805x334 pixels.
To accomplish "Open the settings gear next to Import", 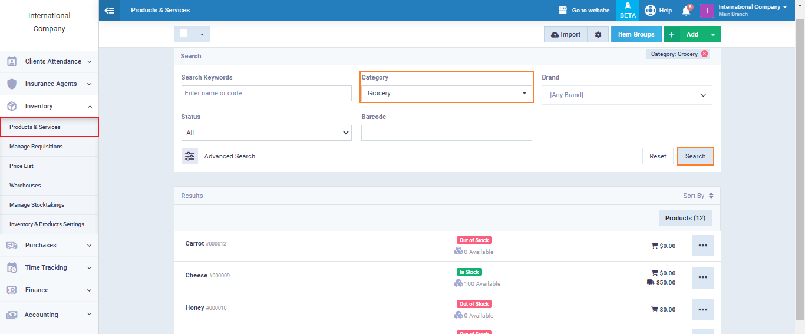I will point(598,35).
